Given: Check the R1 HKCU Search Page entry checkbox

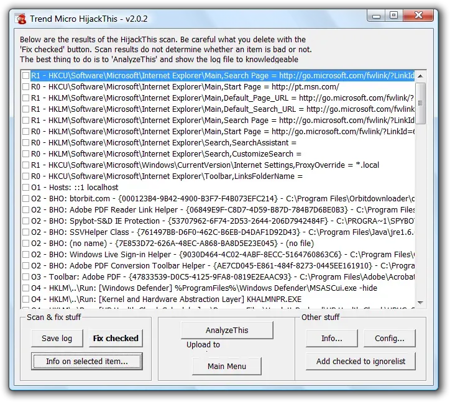Looking at the screenshot, I should [x=26, y=75].
